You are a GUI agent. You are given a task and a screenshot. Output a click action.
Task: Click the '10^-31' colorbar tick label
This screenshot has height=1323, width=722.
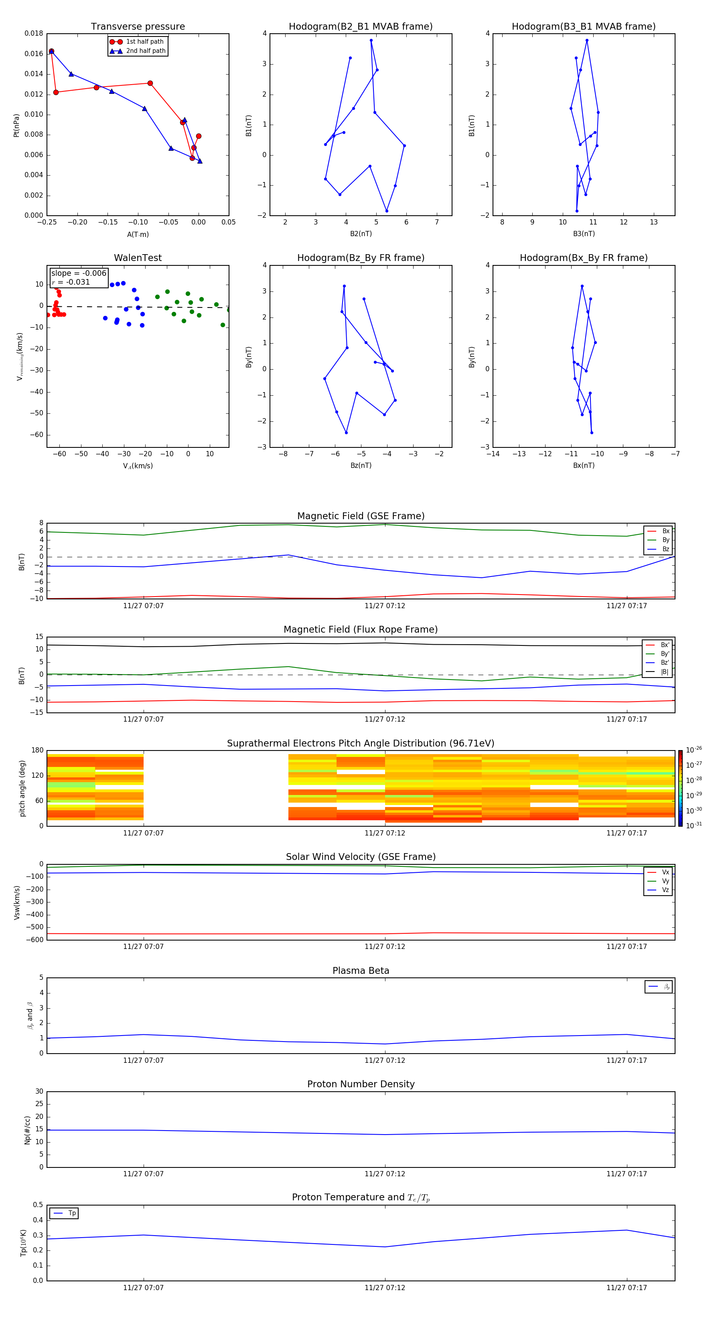coord(694,825)
